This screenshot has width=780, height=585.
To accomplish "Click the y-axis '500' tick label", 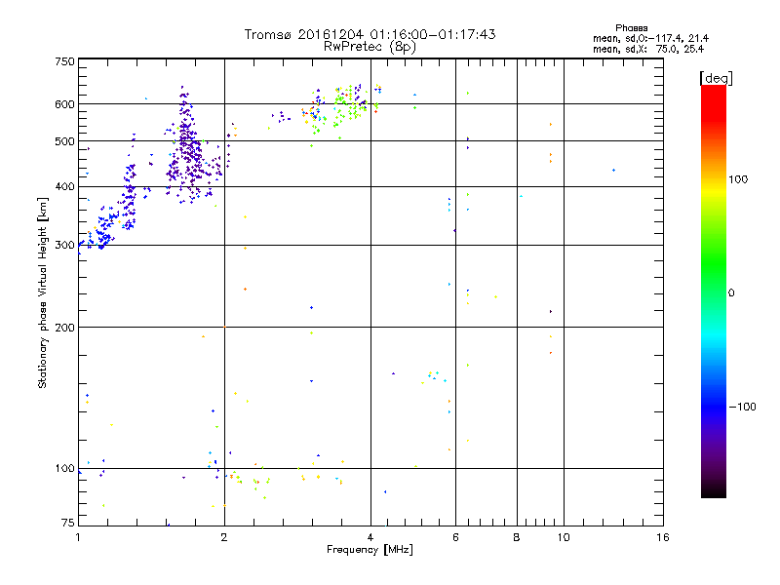I will [x=64, y=141].
